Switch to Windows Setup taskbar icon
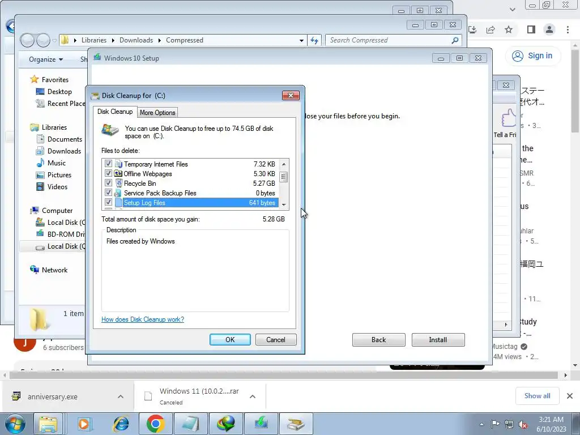This screenshot has width=580, height=435. [x=261, y=424]
